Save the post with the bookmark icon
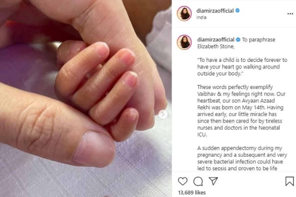This screenshot has height=197, width=296. 290,181
